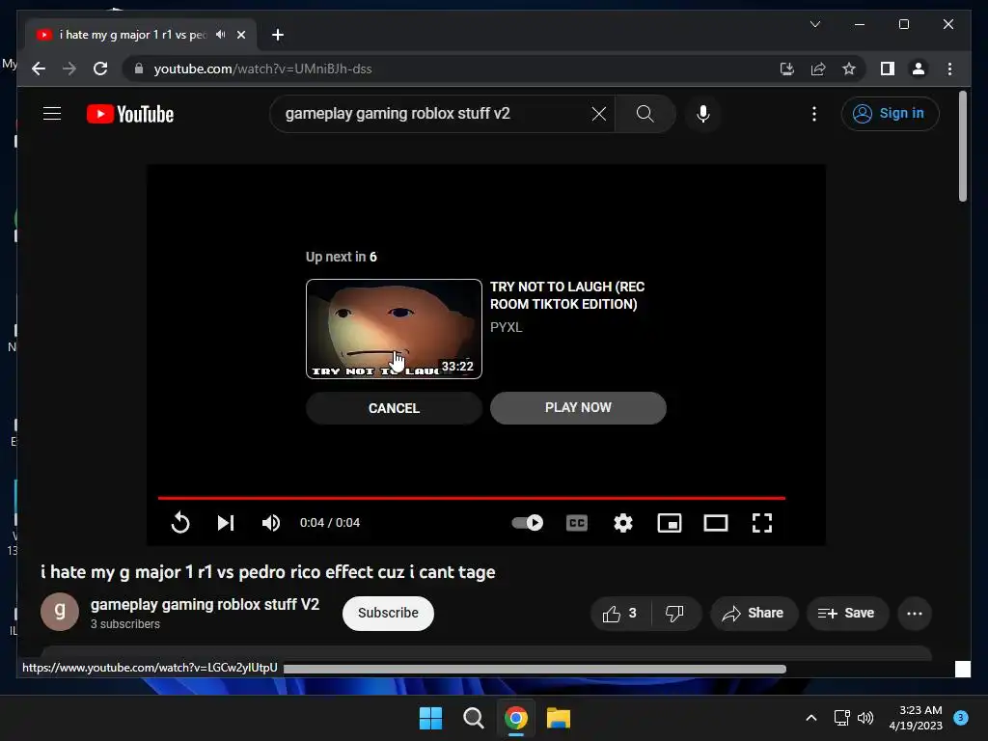Share the video
This screenshot has width=988, height=741.
[754, 613]
